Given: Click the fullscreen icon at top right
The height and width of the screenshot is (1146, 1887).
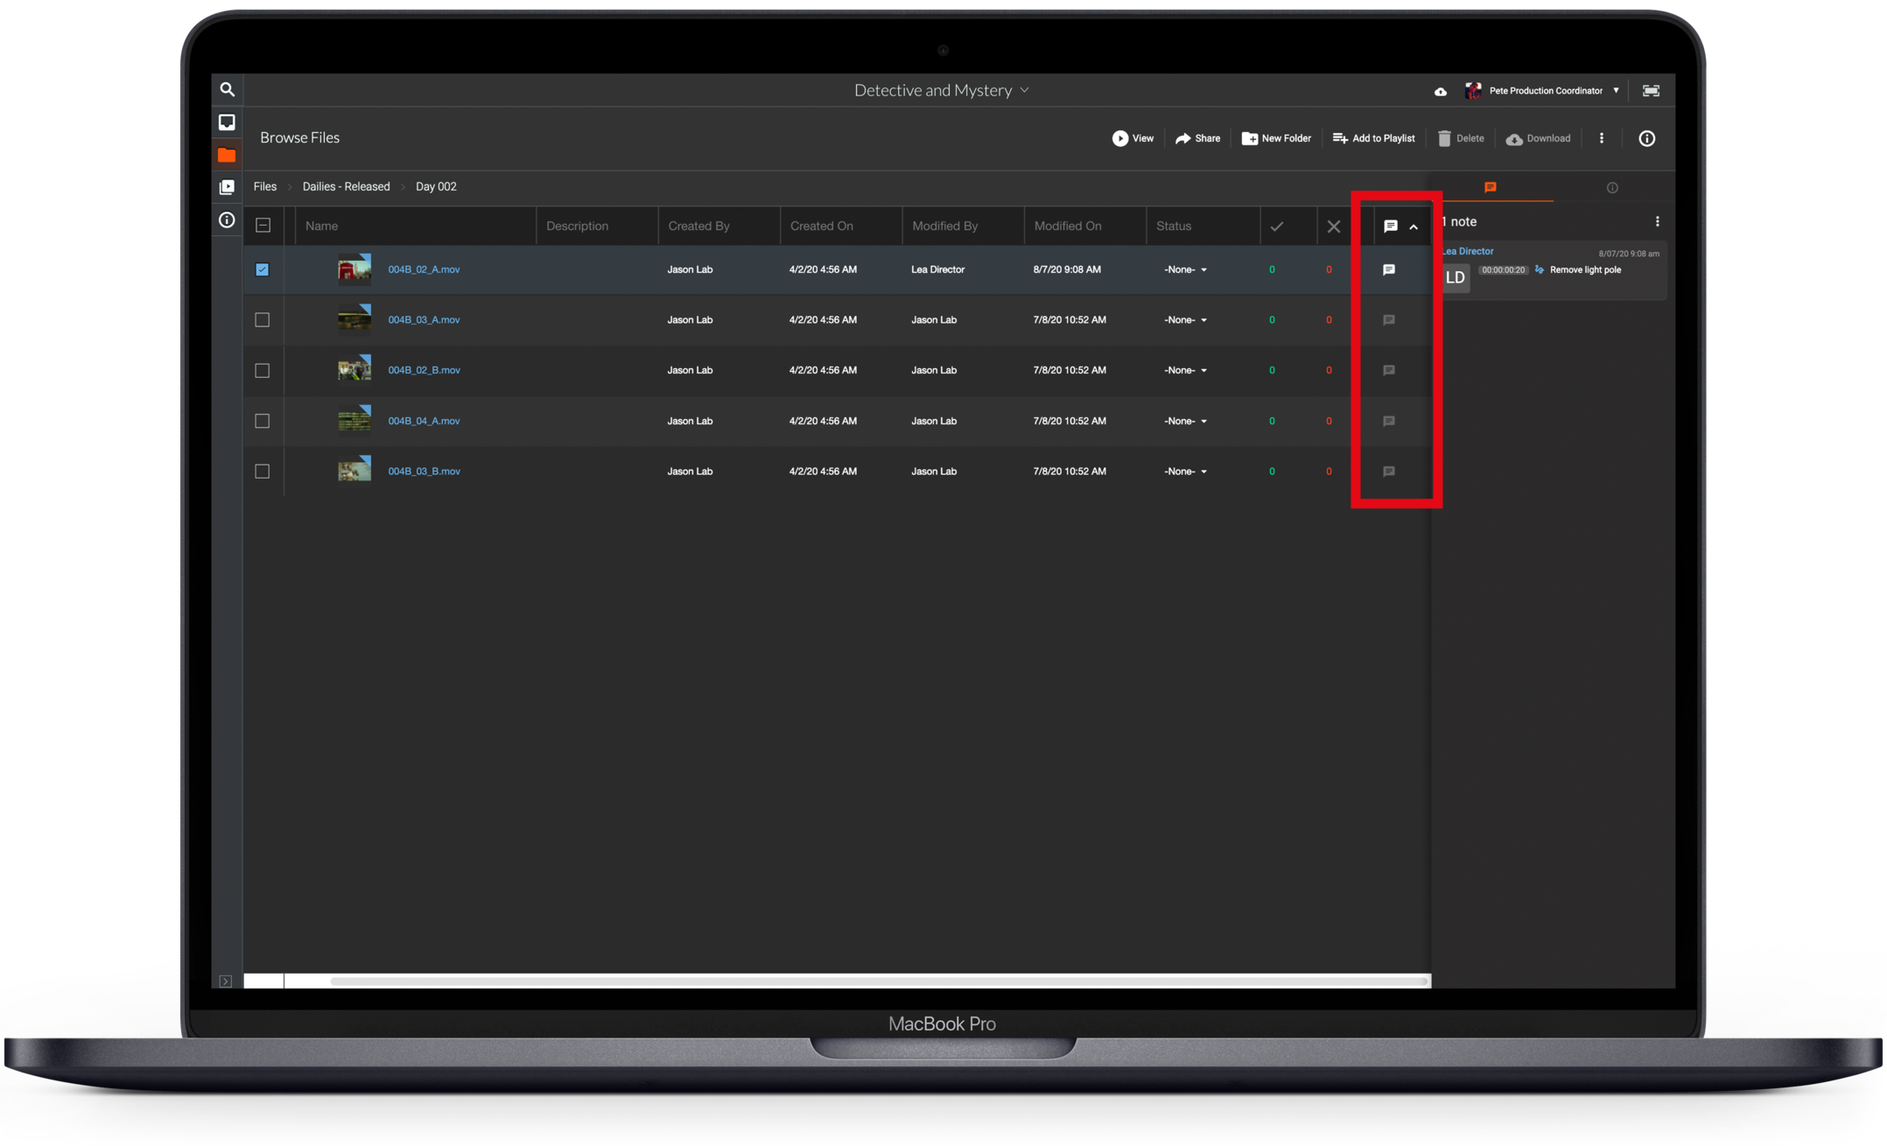Looking at the screenshot, I should pyautogui.click(x=1650, y=91).
